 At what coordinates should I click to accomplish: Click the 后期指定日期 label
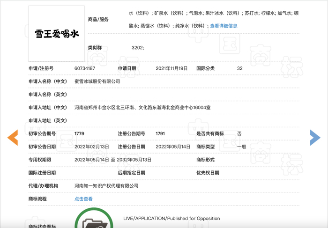tap(131, 173)
